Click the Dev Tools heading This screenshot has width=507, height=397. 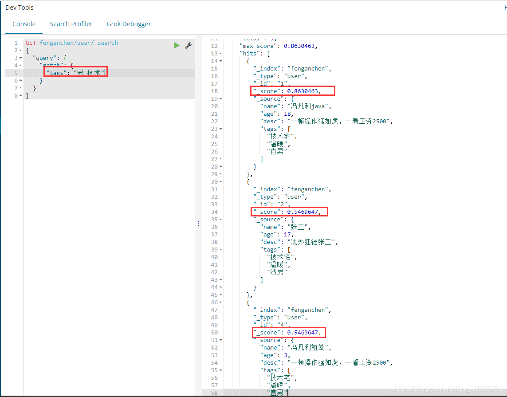20,8
